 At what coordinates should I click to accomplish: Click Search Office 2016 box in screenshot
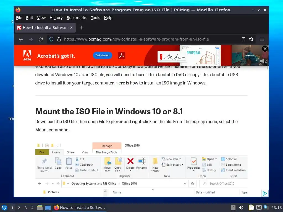coord(224,184)
